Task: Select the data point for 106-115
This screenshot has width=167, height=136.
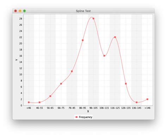Action: (104, 56)
